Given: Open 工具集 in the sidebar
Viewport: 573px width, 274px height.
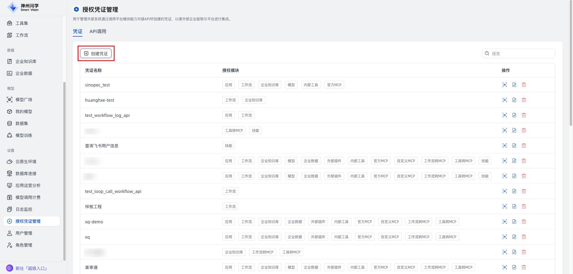Looking at the screenshot, I should tap(32, 23).
